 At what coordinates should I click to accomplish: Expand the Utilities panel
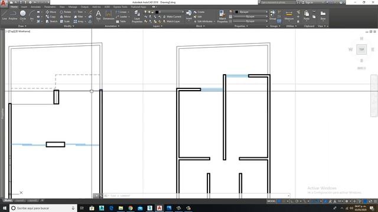tap(291, 26)
